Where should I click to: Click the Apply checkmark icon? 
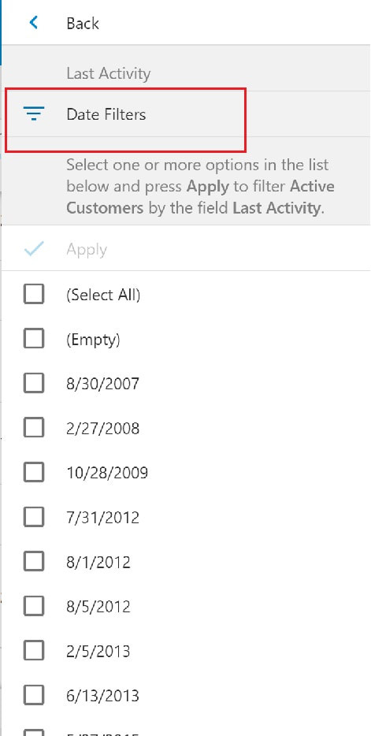[34, 249]
